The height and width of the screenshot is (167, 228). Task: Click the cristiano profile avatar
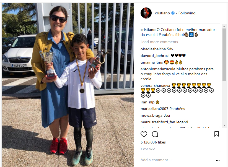[x=146, y=13]
